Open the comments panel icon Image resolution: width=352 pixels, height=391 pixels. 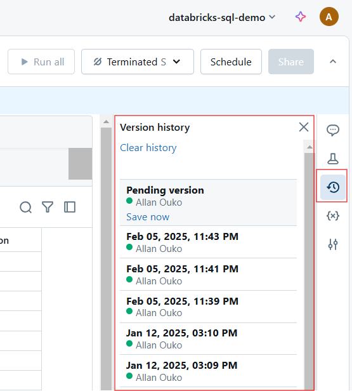[x=333, y=130]
